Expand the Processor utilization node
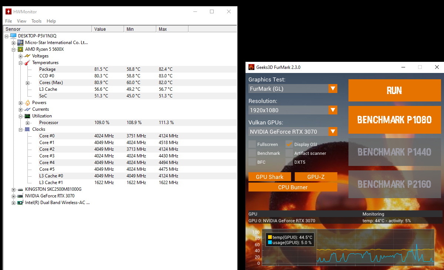The height and width of the screenshot is (270, 444). coord(27,123)
